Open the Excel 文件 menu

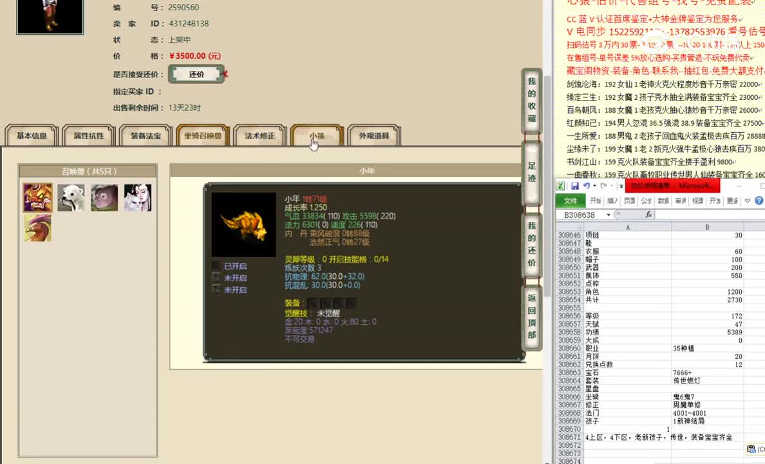pos(571,200)
